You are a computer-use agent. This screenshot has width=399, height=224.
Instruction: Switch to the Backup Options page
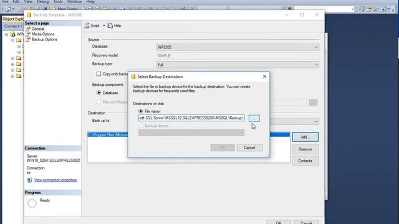click(44, 39)
